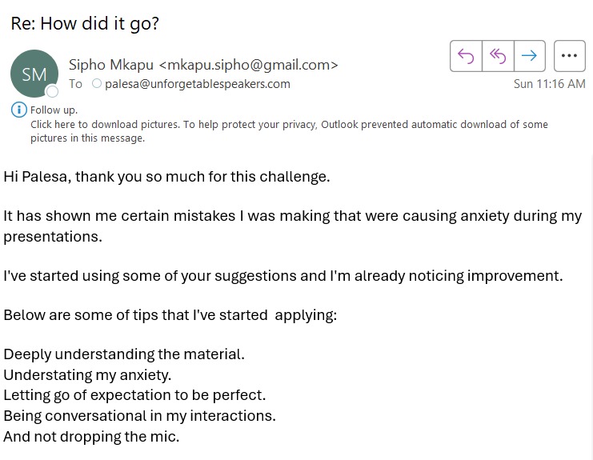This screenshot has height=460, width=593.
Task: Click the Sun 11:16 AM timestamp
Action: coord(549,84)
